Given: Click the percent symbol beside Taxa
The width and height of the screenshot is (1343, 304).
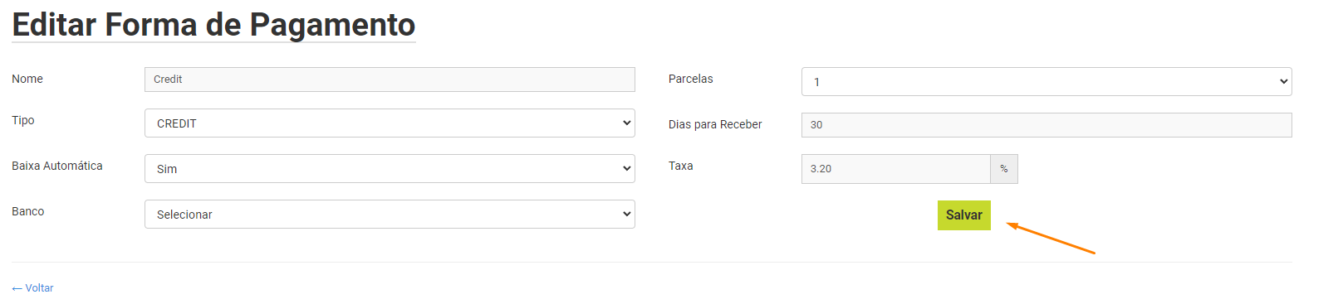Looking at the screenshot, I should click(x=1004, y=169).
